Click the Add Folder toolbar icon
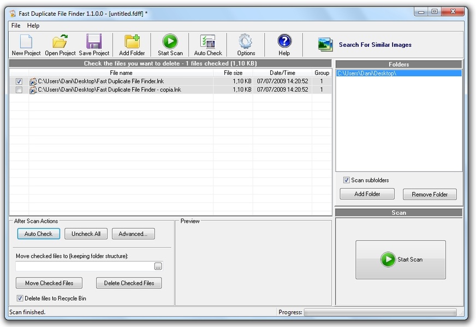 [x=132, y=42]
